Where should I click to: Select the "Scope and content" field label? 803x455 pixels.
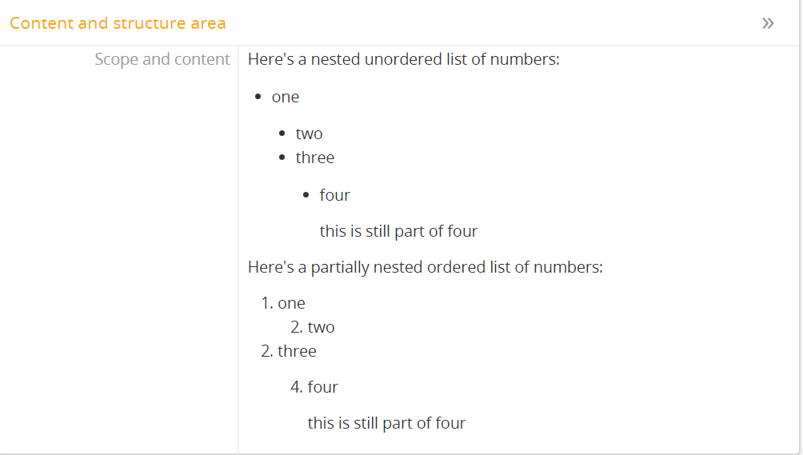[162, 59]
